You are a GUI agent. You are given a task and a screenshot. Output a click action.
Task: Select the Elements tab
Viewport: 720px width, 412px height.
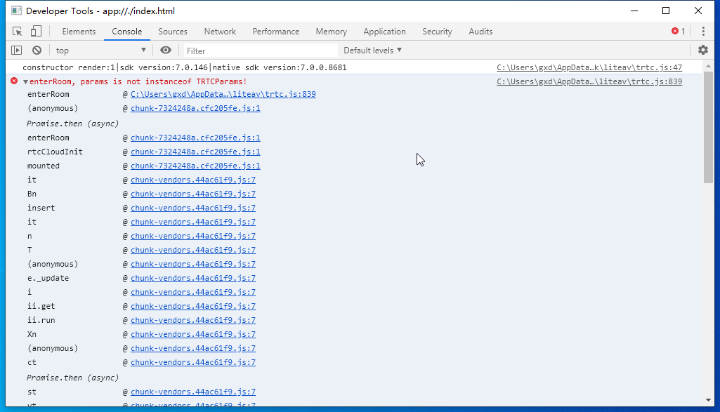(79, 31)
